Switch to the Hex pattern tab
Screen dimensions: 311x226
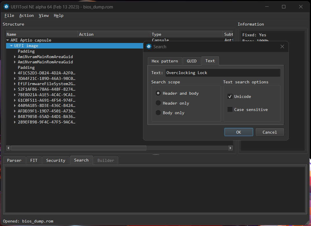[x=164, y=61]
